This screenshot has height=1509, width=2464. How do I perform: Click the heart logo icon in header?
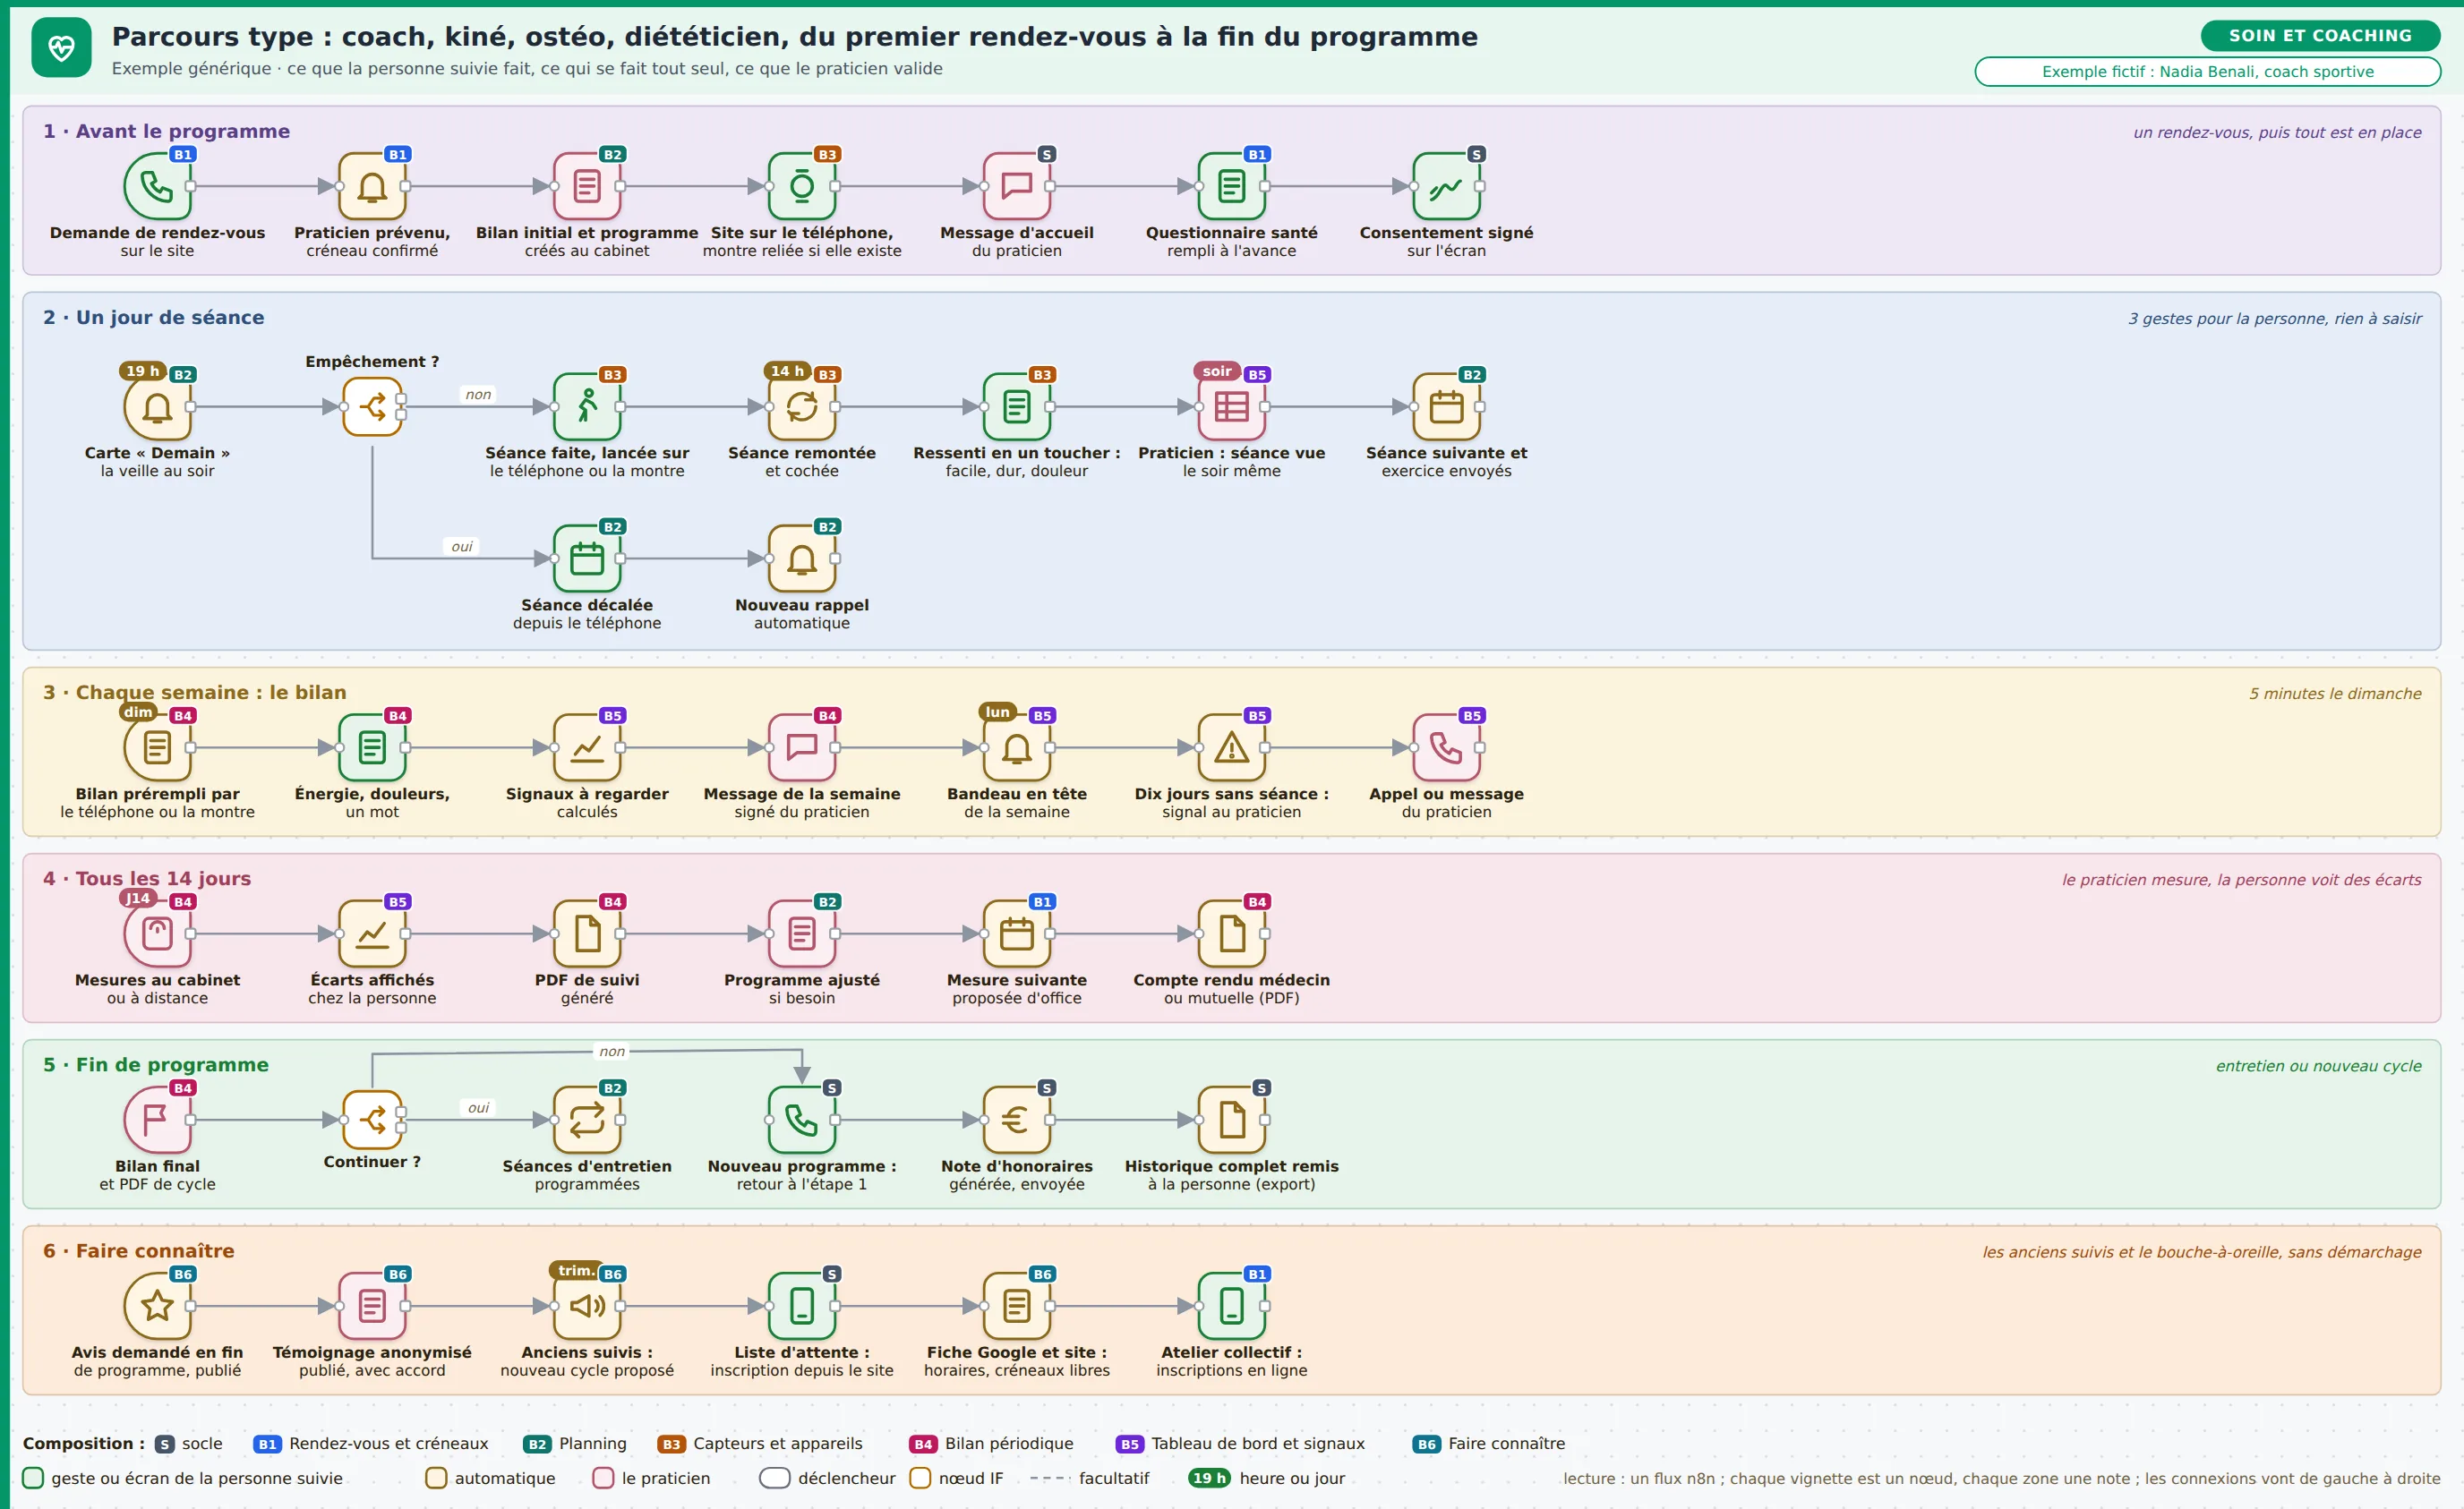[61, 47]
